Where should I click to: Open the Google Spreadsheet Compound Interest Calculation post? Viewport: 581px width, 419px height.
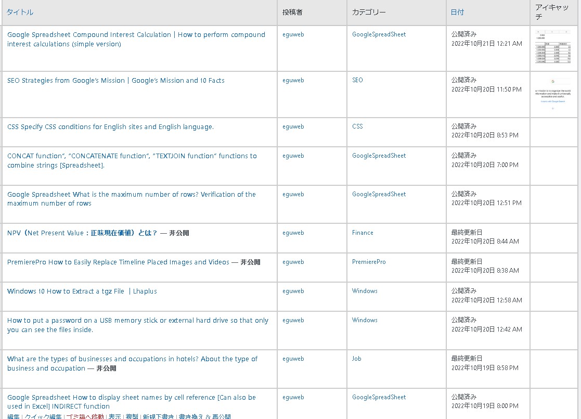pyautogui.click(x=136, y=39)
